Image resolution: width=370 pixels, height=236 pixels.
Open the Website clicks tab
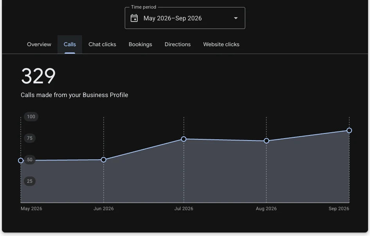(221, 44)
